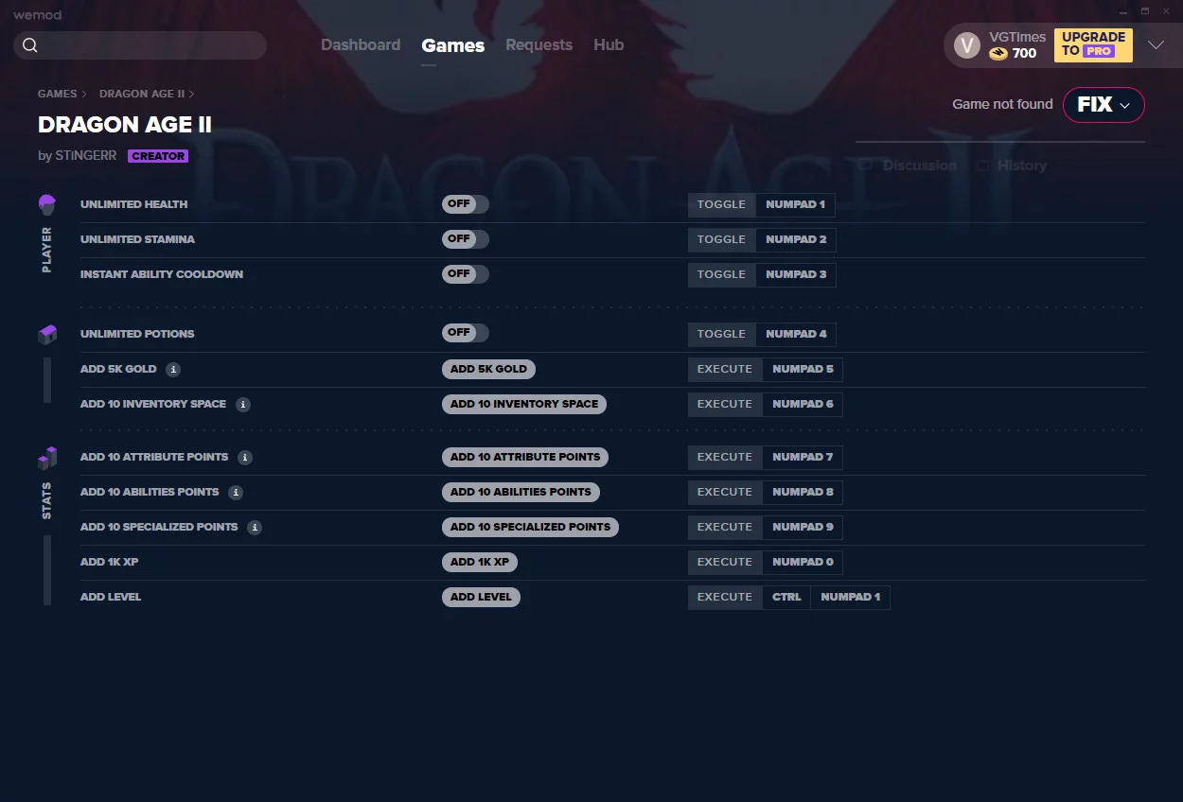Click the Stats category bars icon
Viewport: 1183px width, 802px height.
(47, 459)
